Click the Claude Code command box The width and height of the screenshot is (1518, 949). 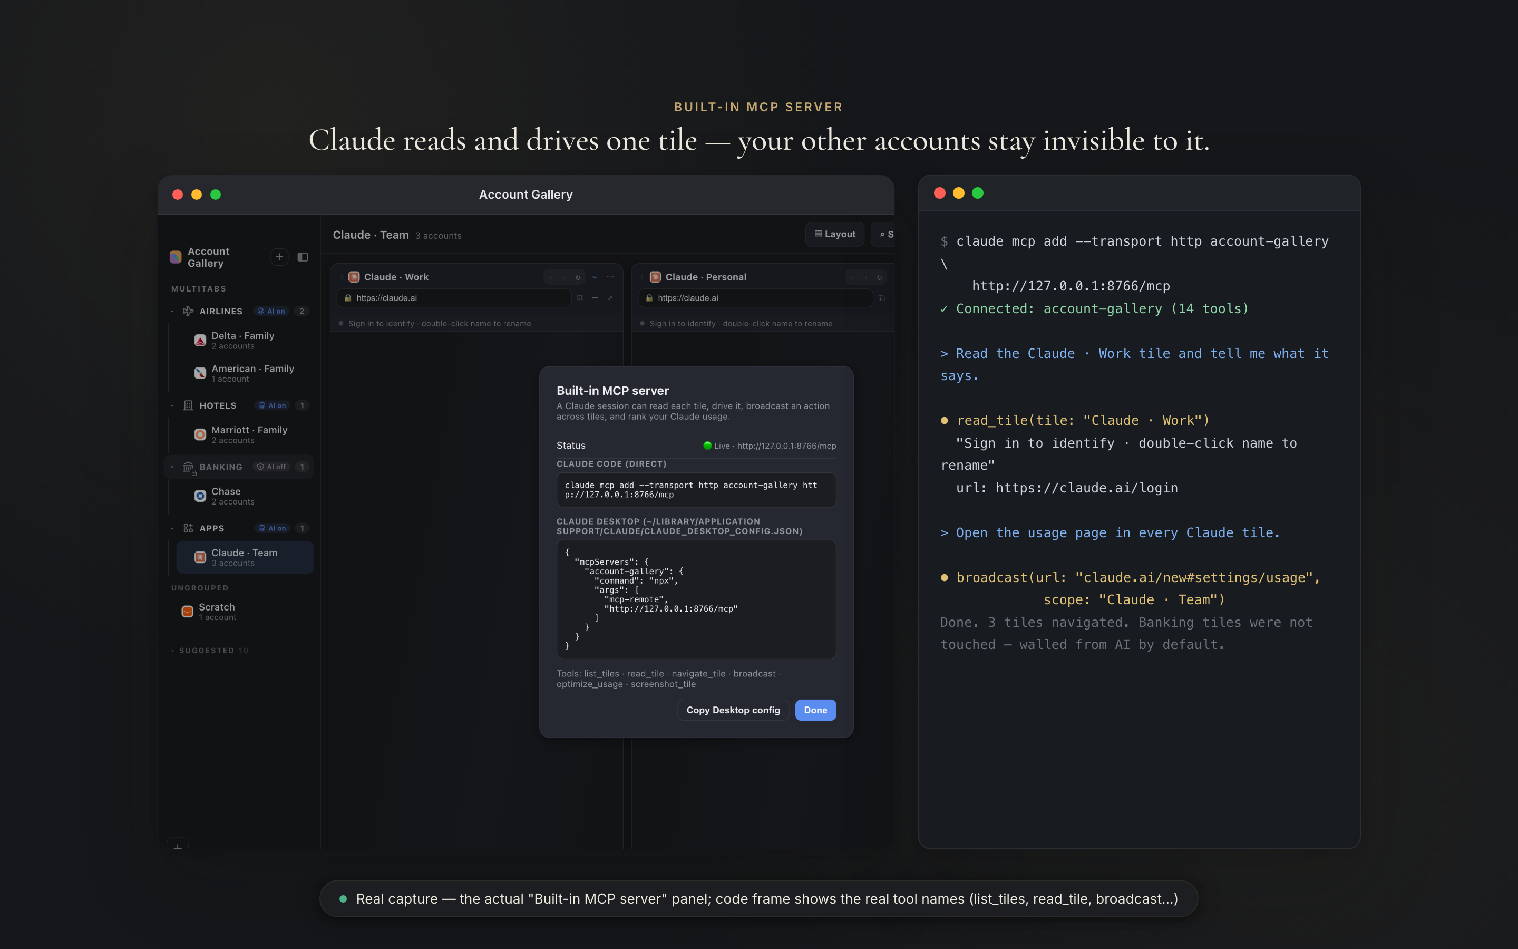696,490
